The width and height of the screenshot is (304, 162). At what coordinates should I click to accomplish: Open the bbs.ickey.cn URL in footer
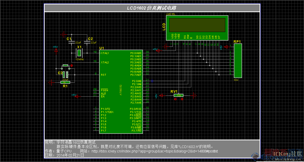155,151
